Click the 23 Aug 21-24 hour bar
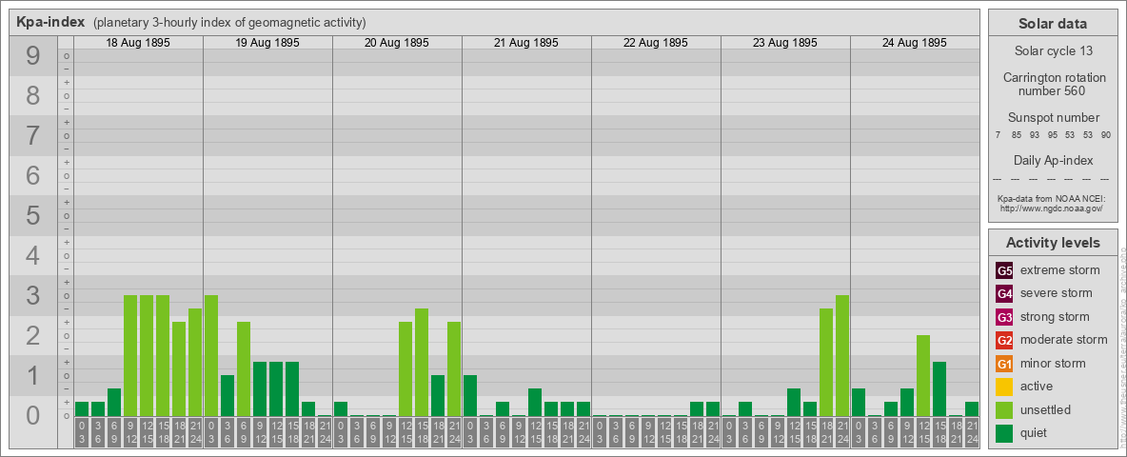Viewport: 1127px width, 457px height. click(x=841, y=356)
